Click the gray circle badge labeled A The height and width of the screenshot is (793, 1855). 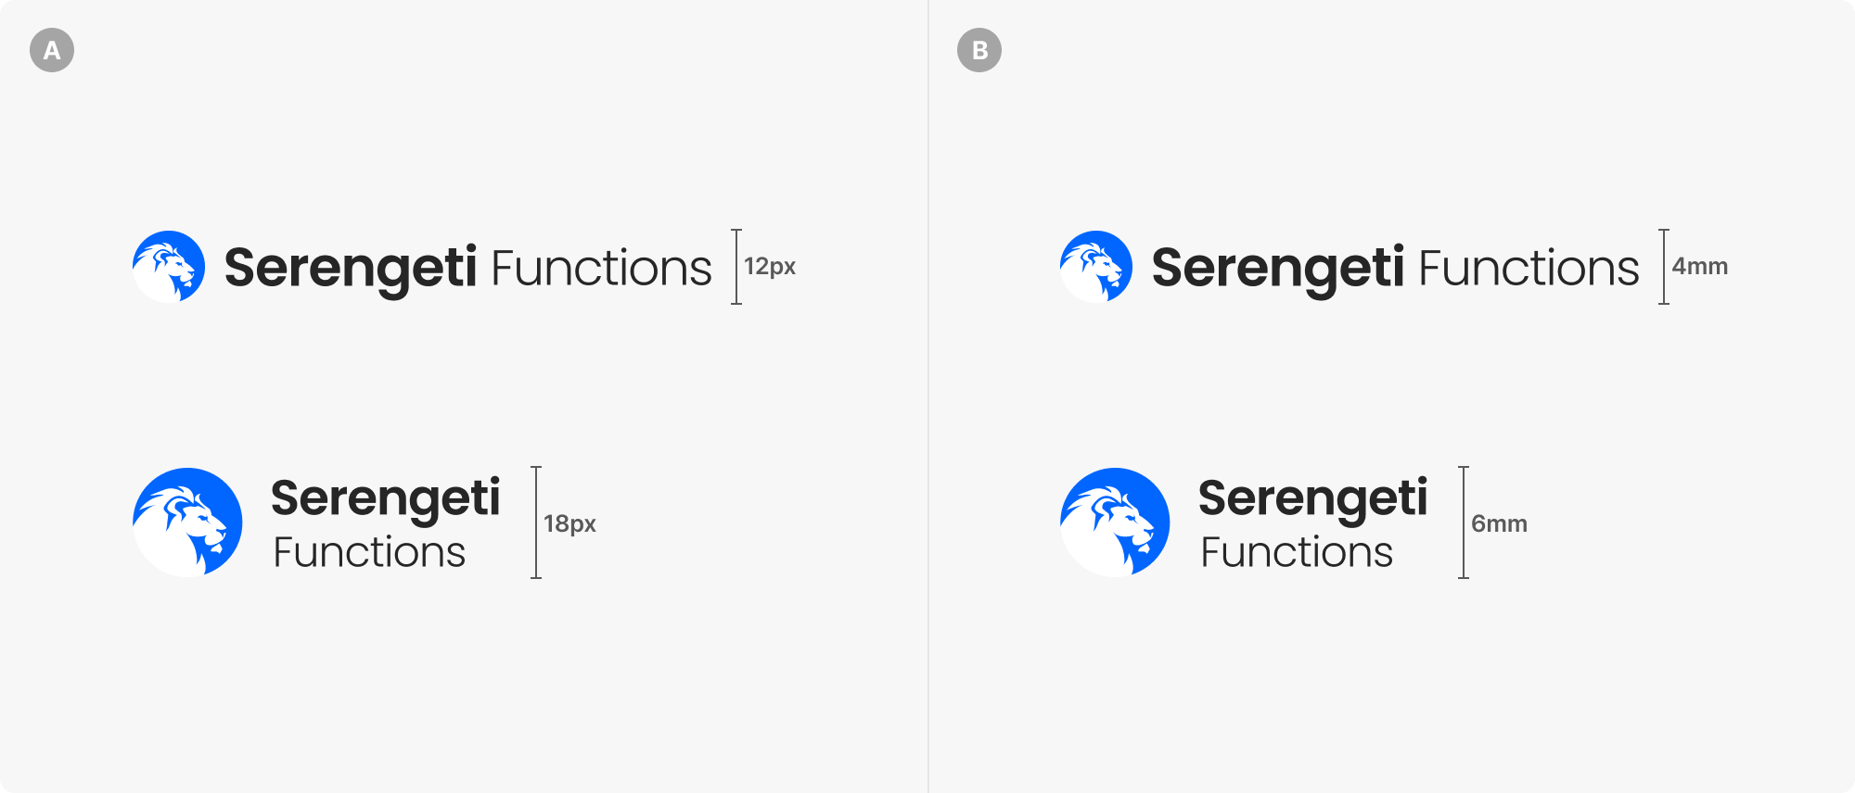tap(52, 50)
